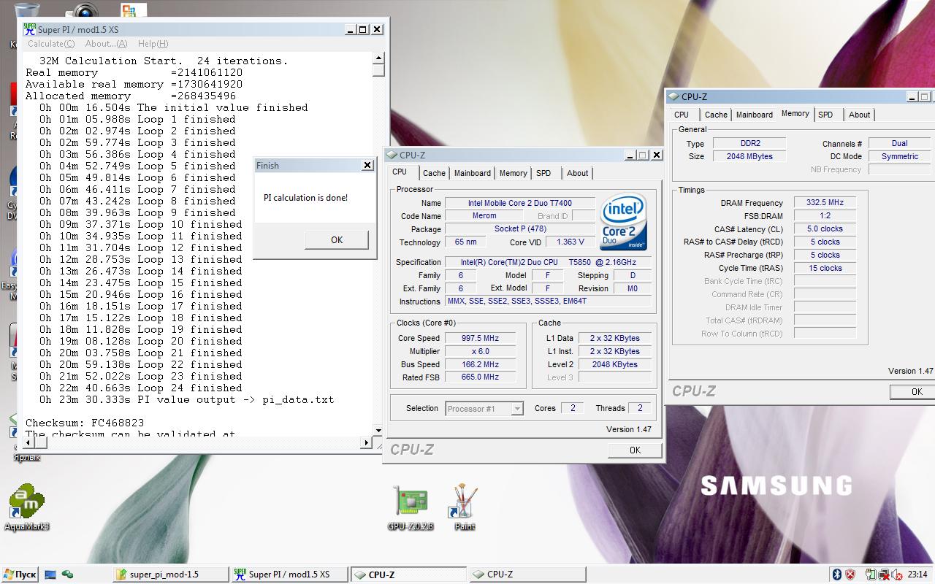Click the memory Size value 2048 MBytes
The height and width of the screenshot is (584, 935).
749,156
